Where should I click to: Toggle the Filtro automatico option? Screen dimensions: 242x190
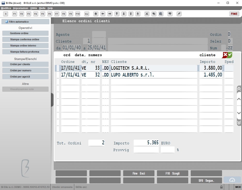click(x=26, y=22)
